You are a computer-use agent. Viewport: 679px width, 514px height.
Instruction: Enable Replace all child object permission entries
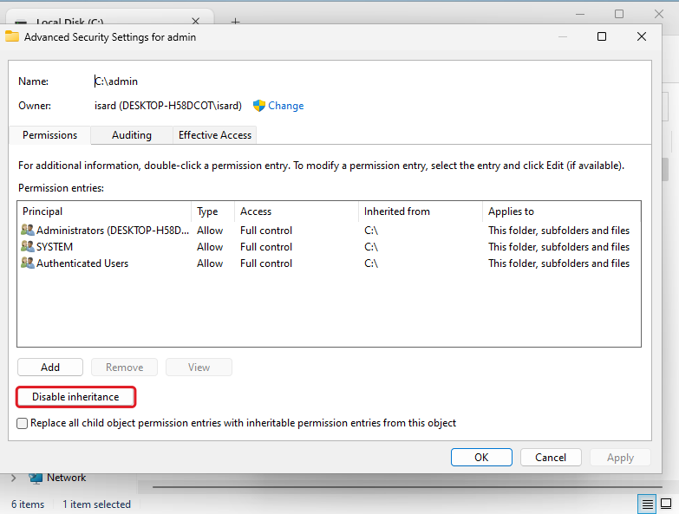23,424
